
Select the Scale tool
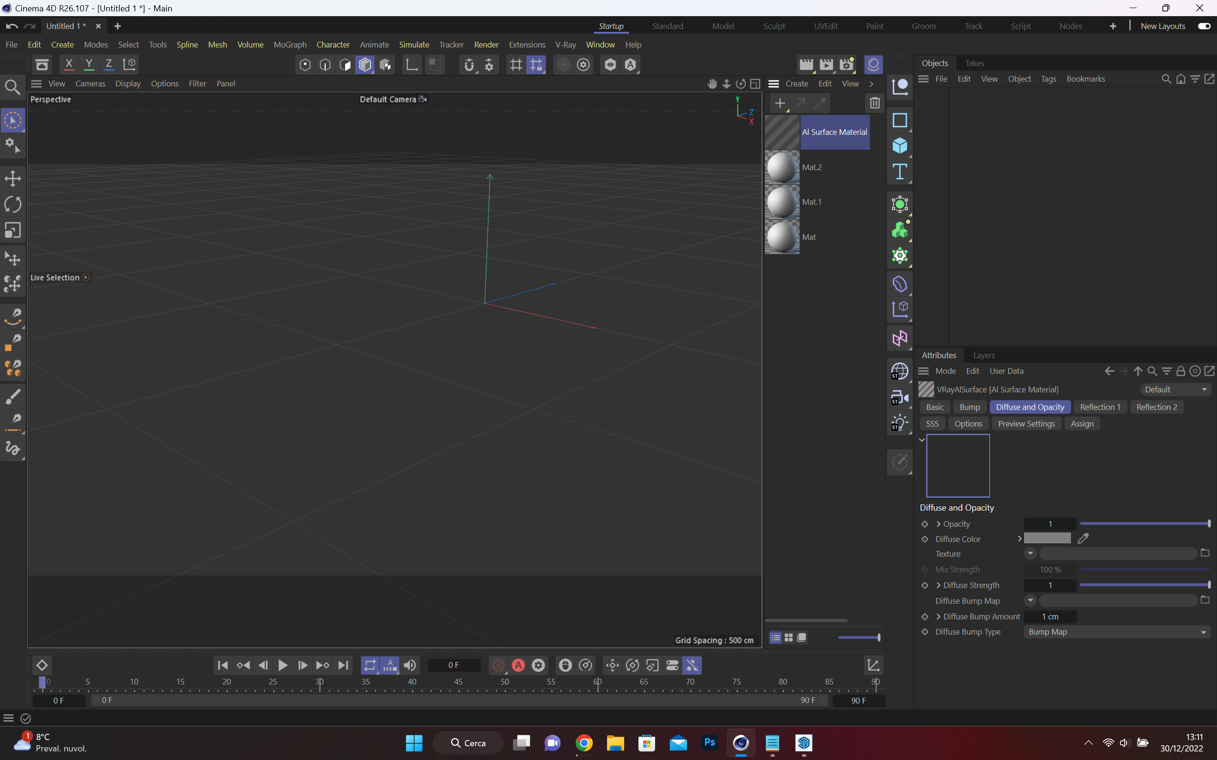click(13, 231)
